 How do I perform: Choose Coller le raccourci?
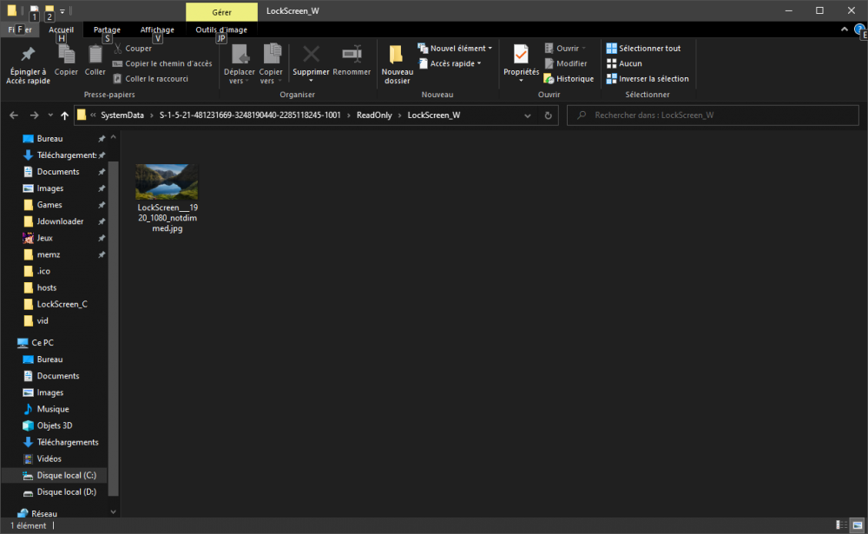coord(150,79)
